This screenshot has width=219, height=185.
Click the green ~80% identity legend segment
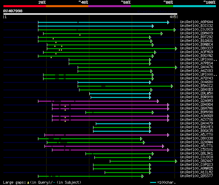(152, 6)
